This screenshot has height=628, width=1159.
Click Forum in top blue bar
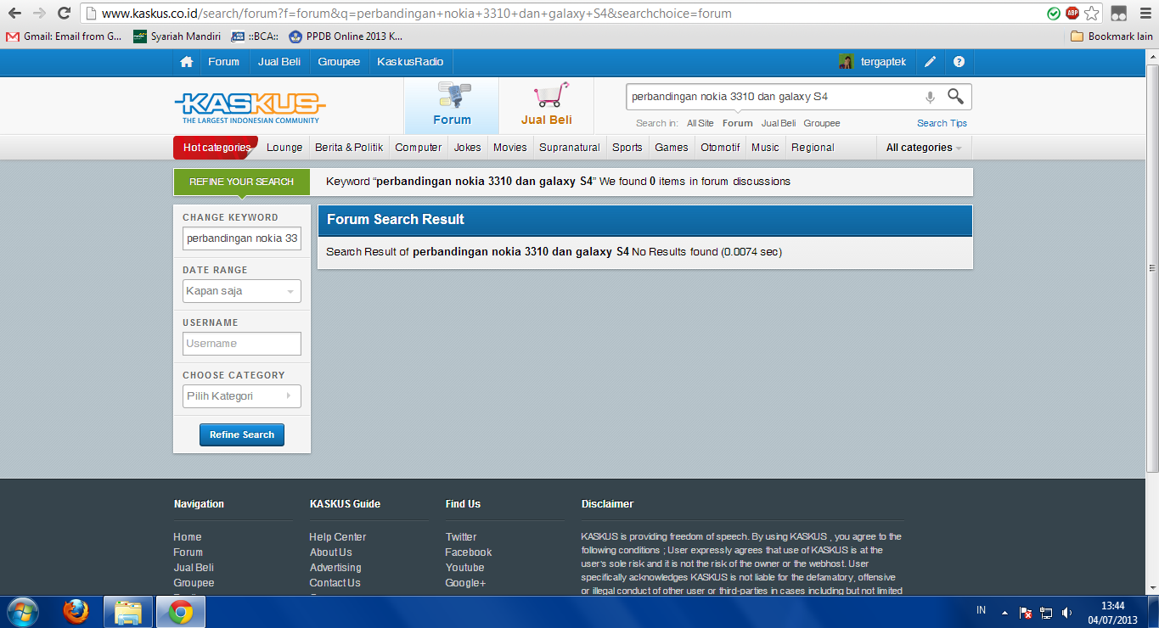tap(224, 62)
